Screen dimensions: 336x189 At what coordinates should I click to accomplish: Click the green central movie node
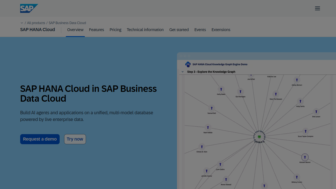point(259,137)
